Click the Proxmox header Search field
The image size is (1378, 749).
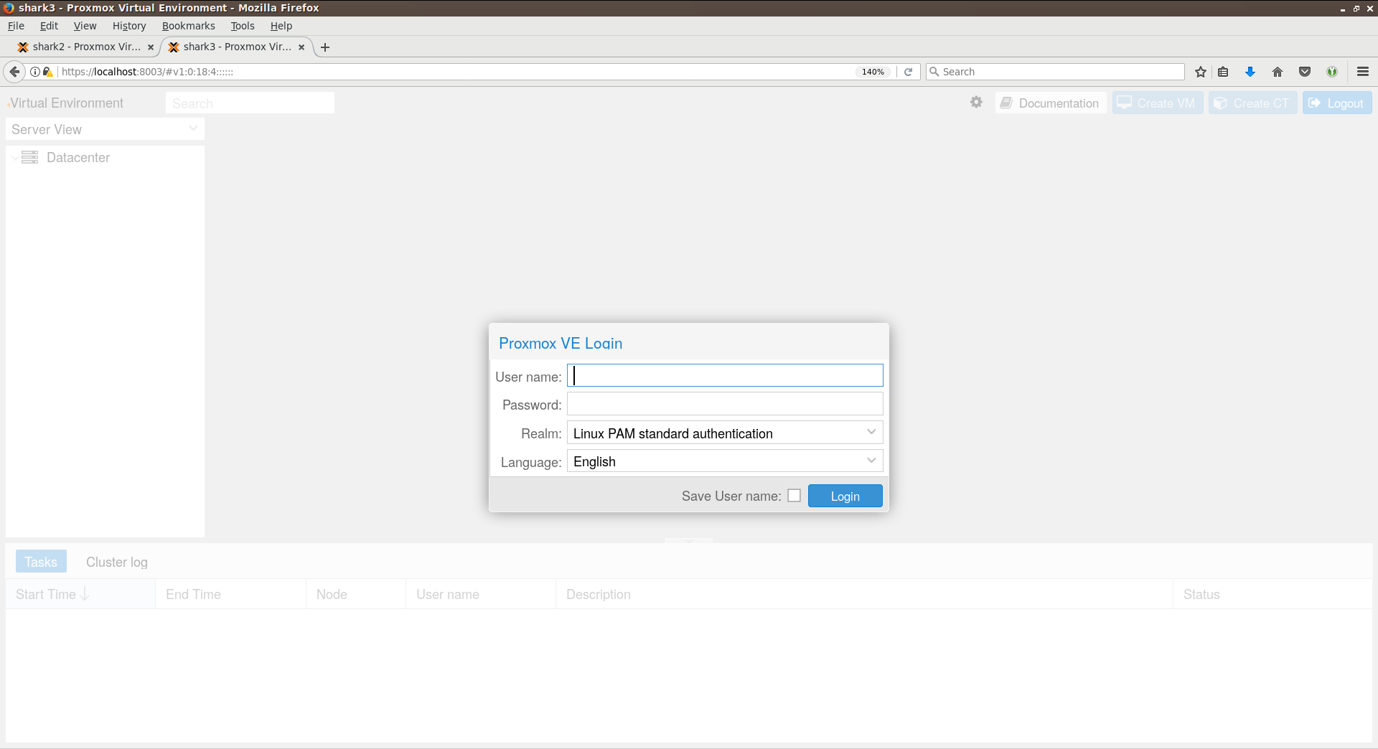point(250,103)
